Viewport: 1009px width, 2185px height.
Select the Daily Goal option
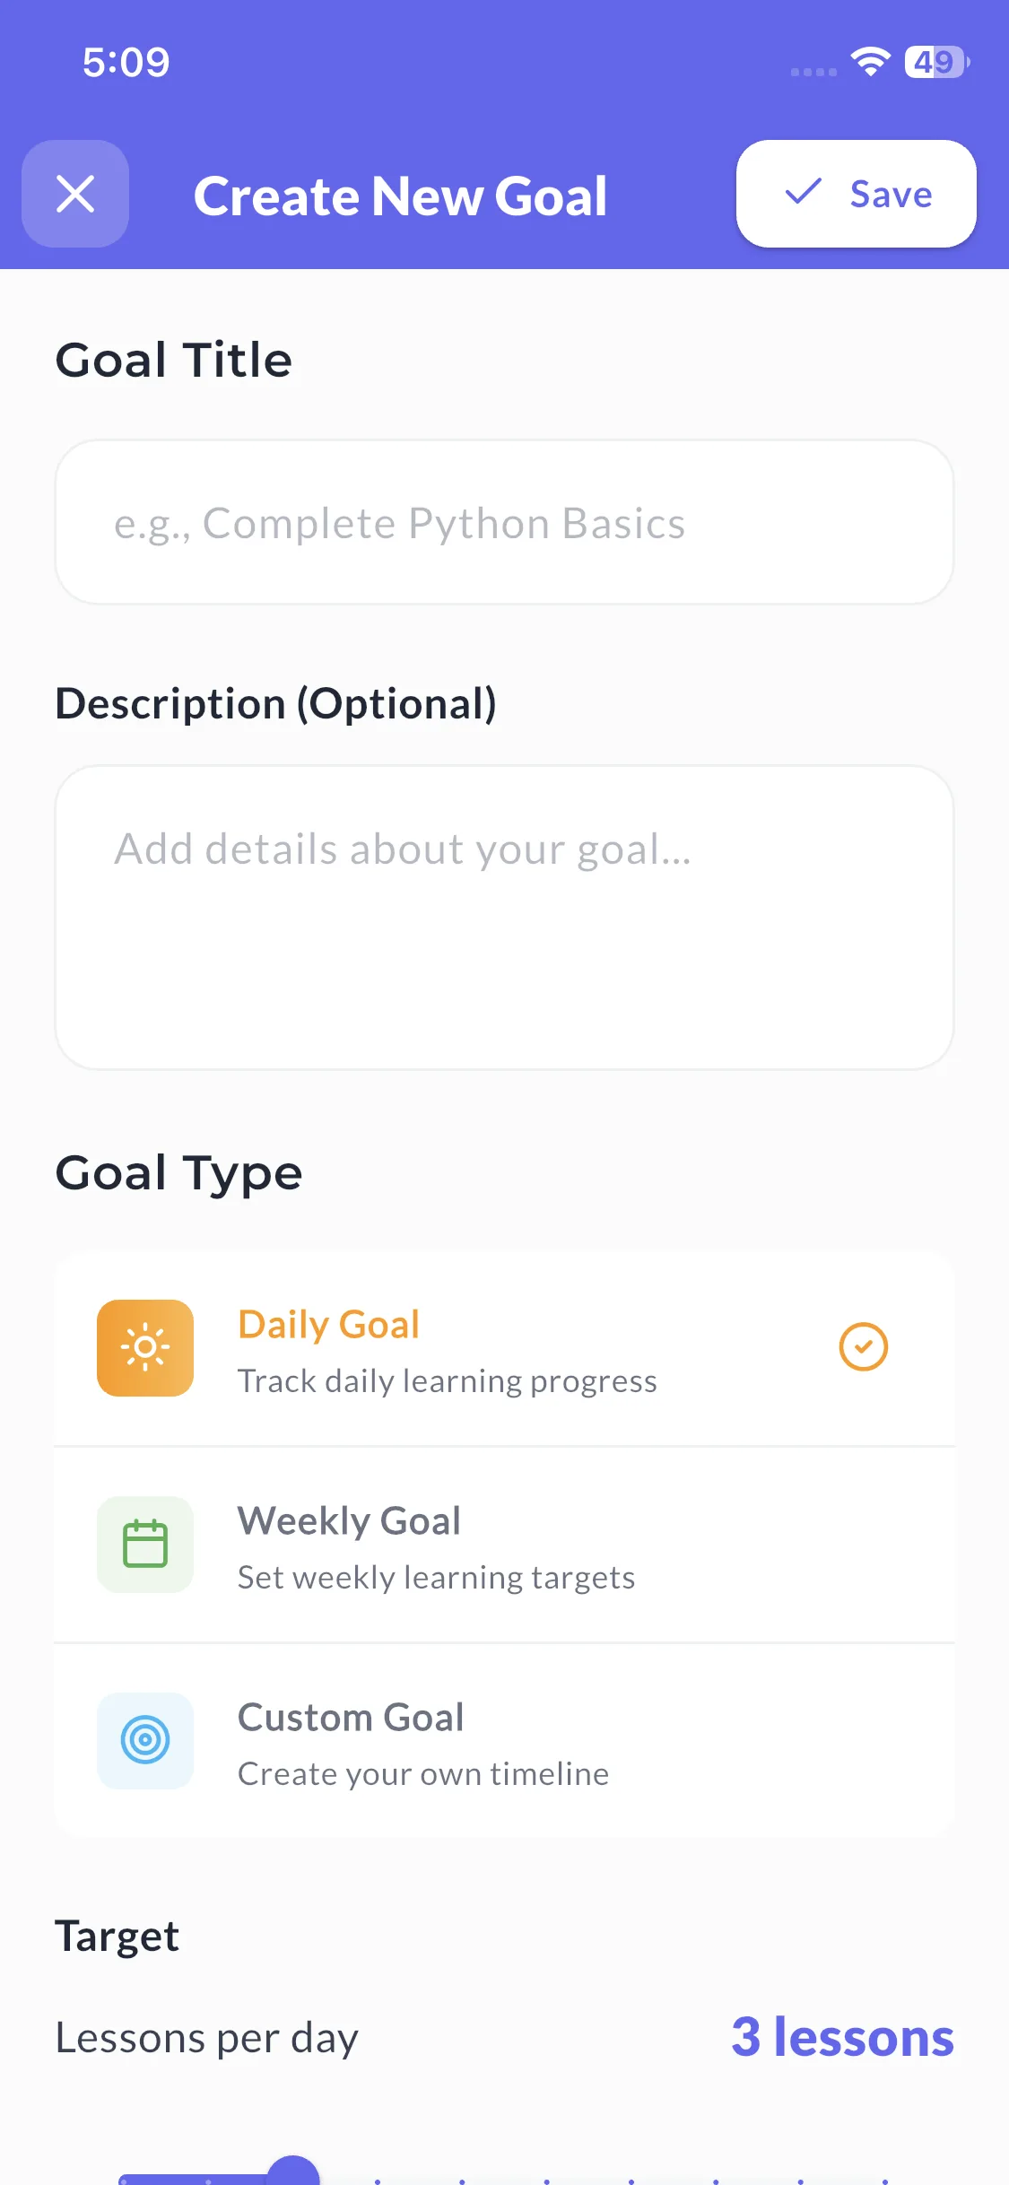point(504,1347)
